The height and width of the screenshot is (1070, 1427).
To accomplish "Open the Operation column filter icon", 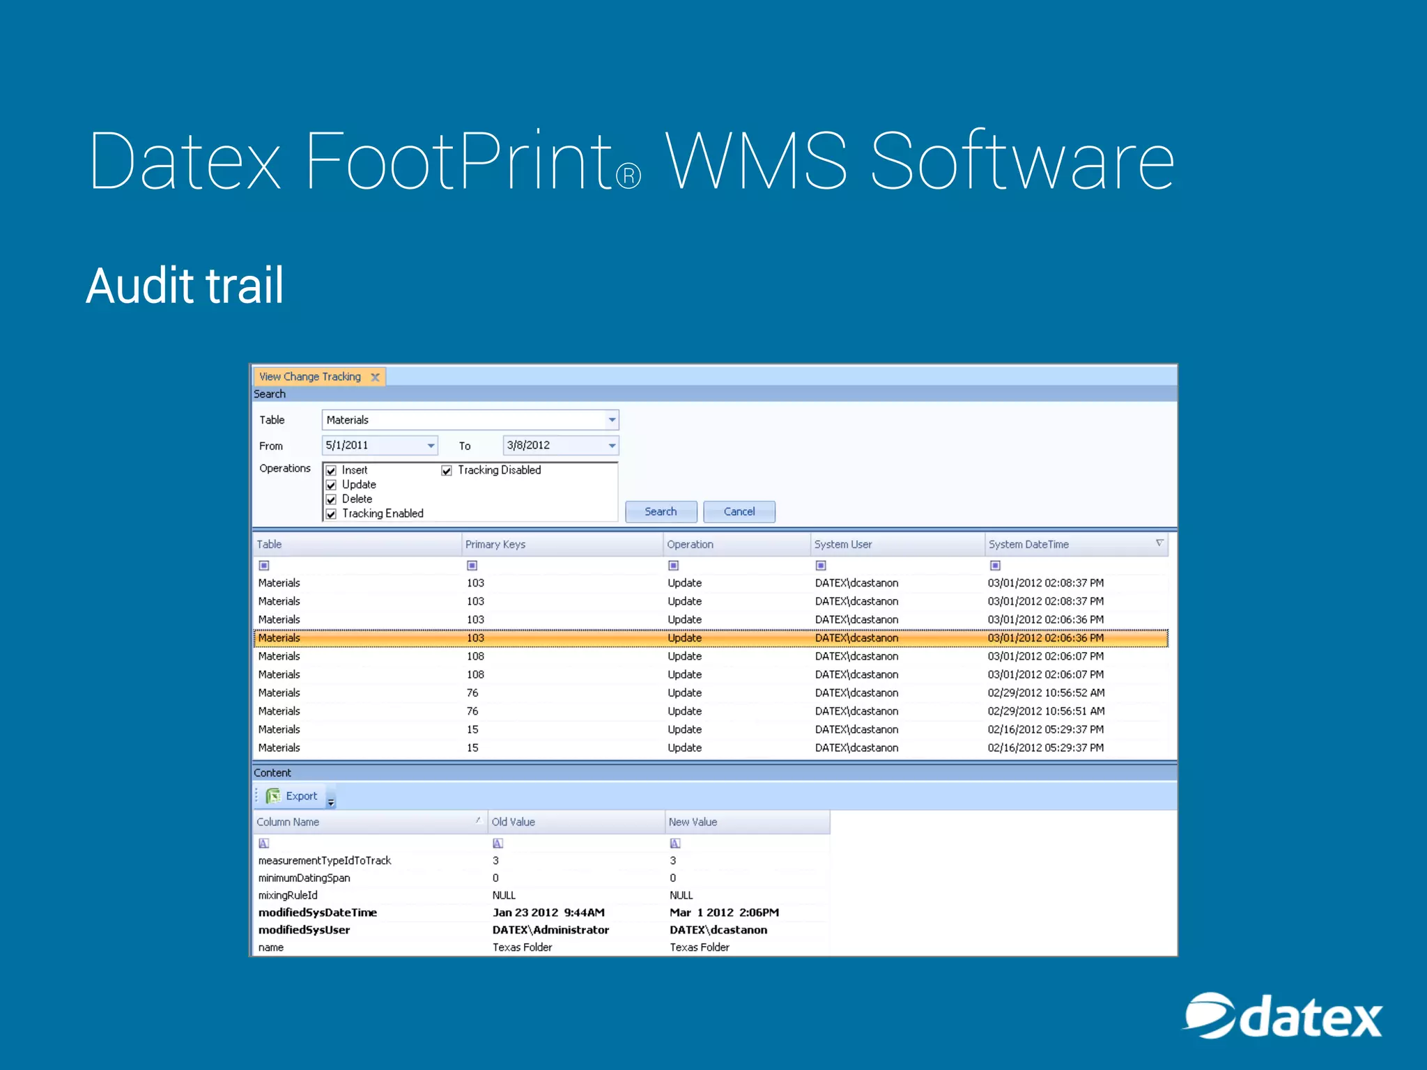I will tap(673, 566).
